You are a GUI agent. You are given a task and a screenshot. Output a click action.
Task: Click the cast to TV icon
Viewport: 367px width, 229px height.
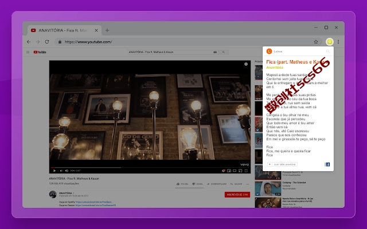click(240, 171)
